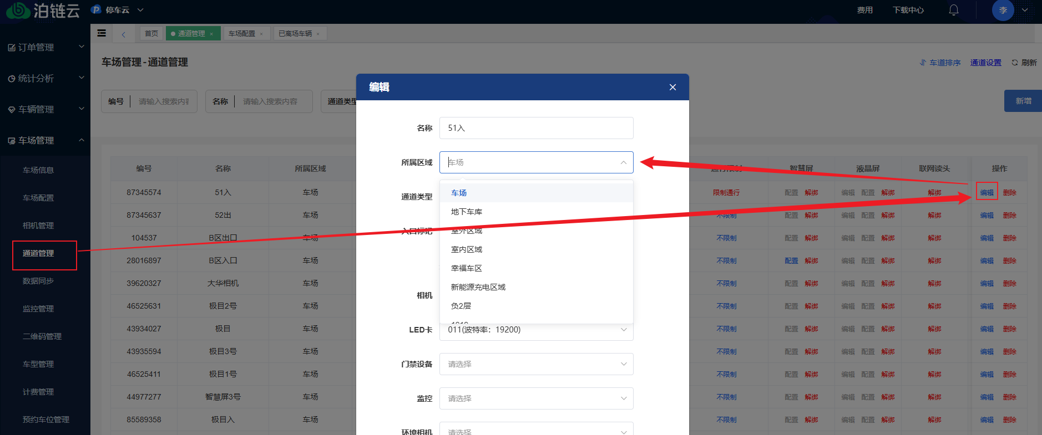Select 室内区域 option
Screen dimensions: 1042x435
536,249
